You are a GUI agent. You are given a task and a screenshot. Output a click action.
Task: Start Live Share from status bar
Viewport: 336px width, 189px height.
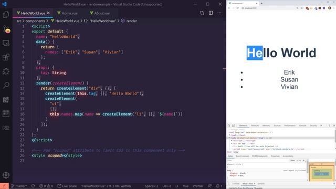point(67,186)
